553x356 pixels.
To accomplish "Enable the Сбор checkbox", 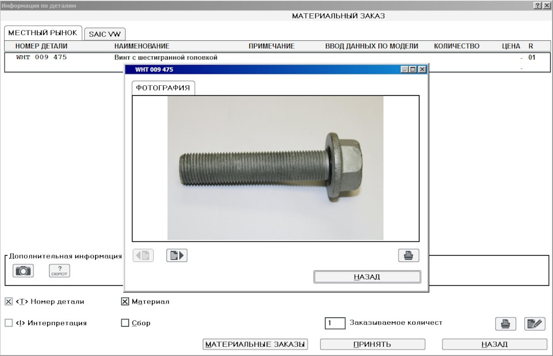I will pos(124,323).
